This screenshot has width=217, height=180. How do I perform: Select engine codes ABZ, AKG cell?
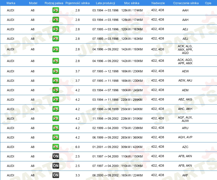pos(185,99)
